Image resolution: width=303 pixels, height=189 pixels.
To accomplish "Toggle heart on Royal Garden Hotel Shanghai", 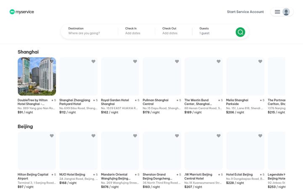I will pos(135,61).
